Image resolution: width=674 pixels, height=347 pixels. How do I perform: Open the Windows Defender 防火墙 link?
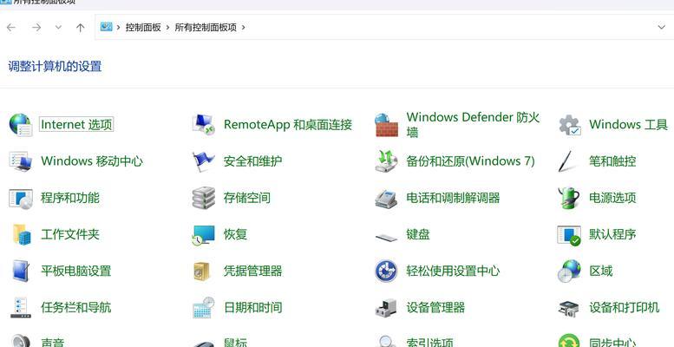pos(473,125)
